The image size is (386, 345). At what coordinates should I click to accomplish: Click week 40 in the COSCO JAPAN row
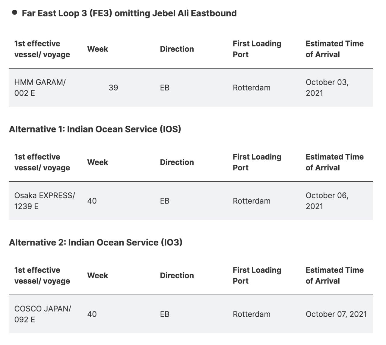point(92,314)
